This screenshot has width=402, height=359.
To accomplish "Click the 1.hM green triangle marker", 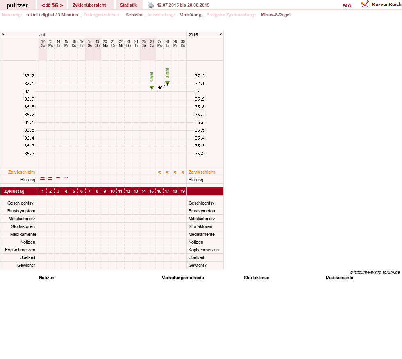I will tap(152, 88).
